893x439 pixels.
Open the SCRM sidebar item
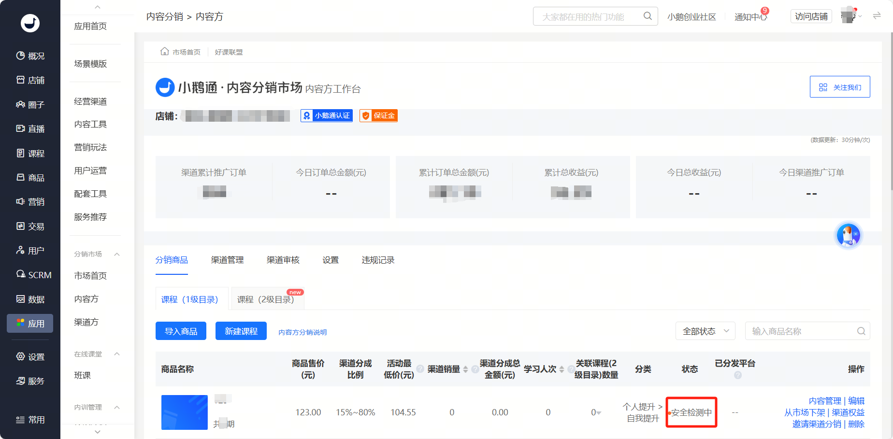coord(33,275)
